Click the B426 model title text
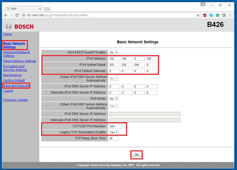Viewport: 237px width, 170px height. click(x=215, y=25)
